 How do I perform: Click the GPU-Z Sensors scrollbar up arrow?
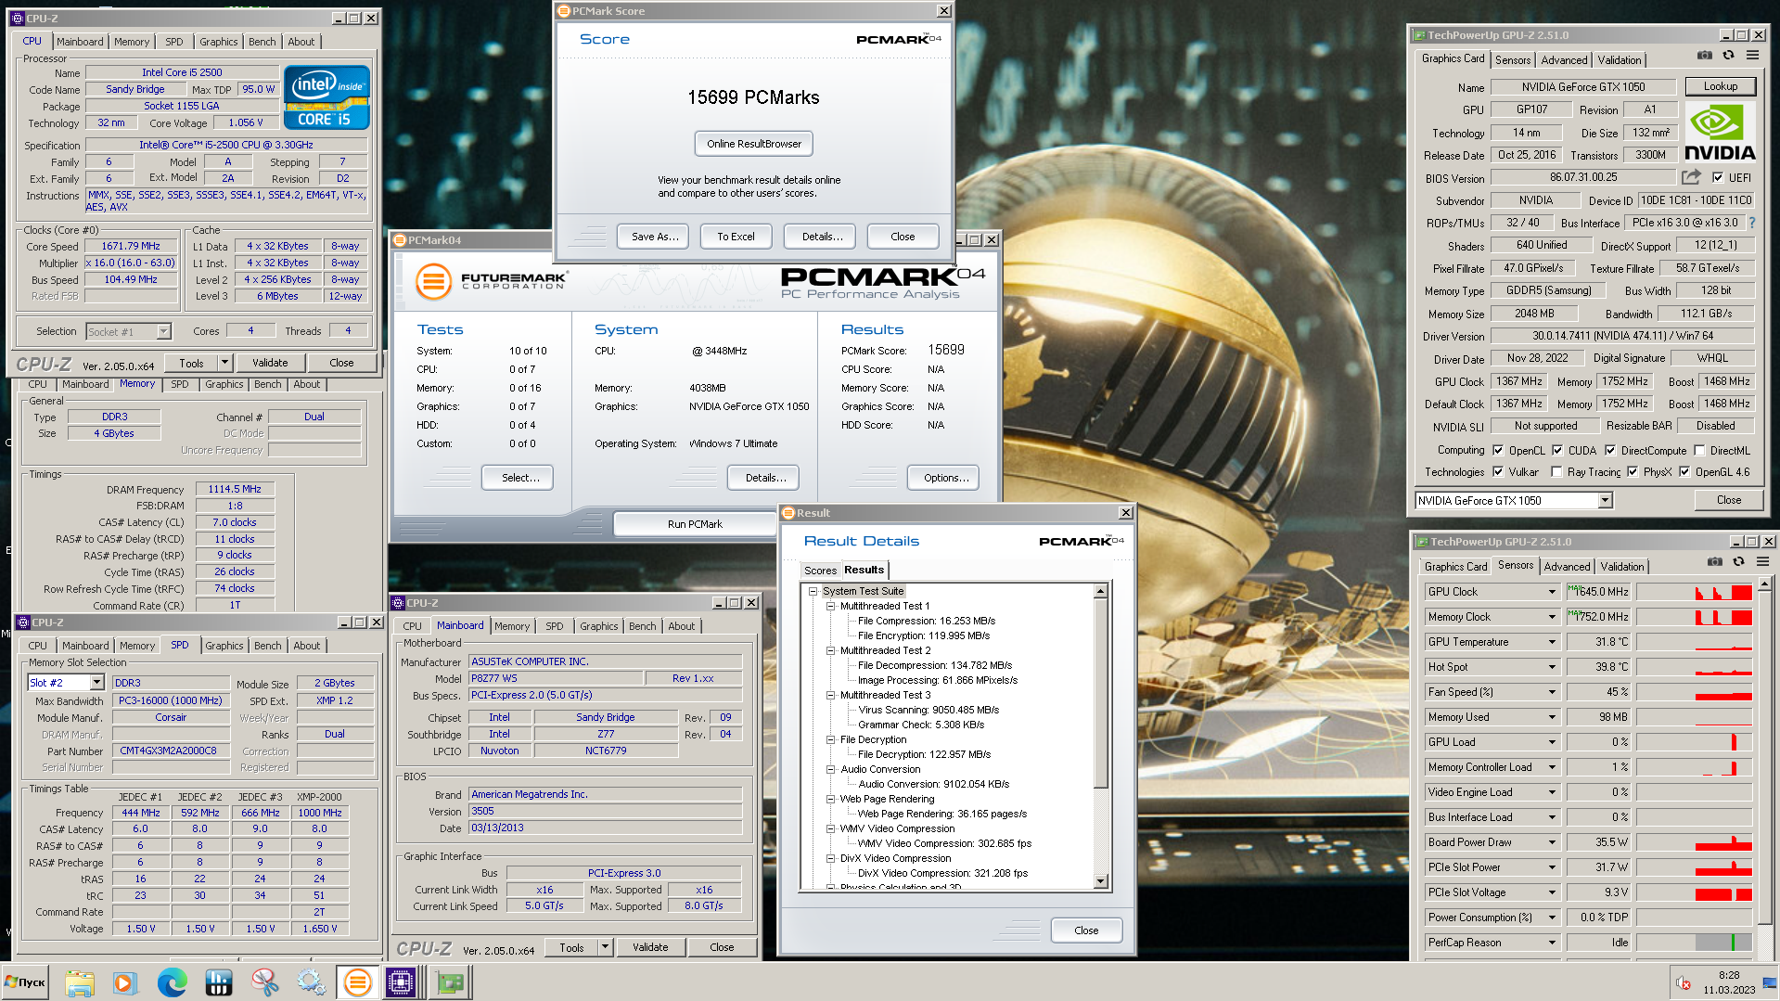[x=1765, y=584]
